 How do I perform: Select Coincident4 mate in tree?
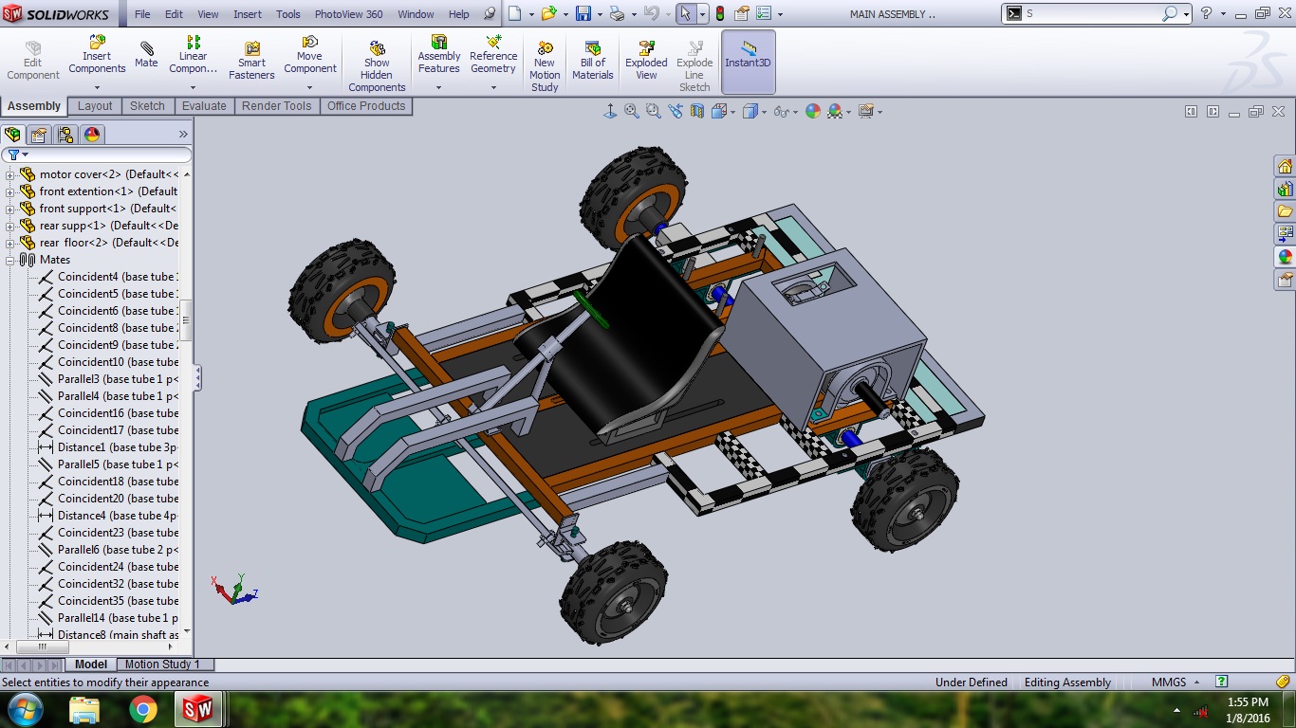pyautogui.click(x=107, y=277)
